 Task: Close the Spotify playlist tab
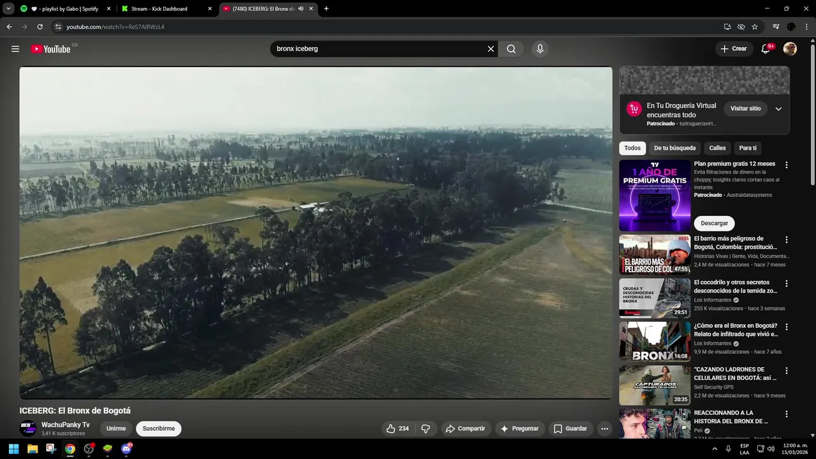(108, 9)
